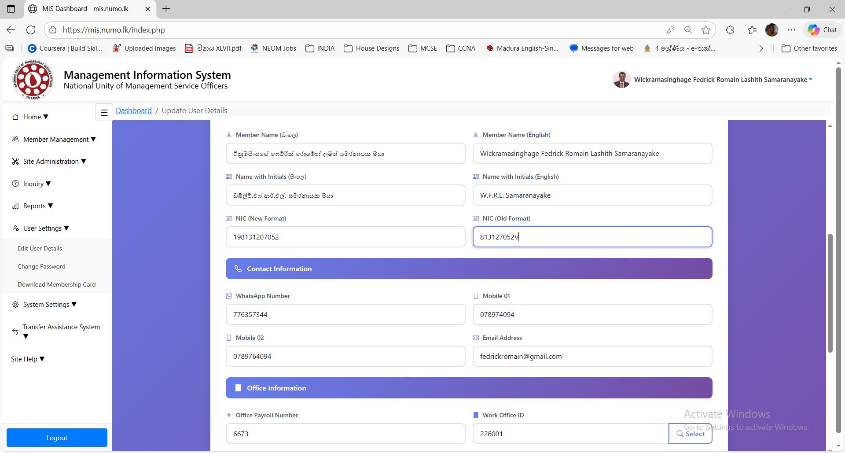Follow the Dashboard breadcrumb link
Viewport: 845px width, 453px height.
pyautogui.click(x=134, y=110)
